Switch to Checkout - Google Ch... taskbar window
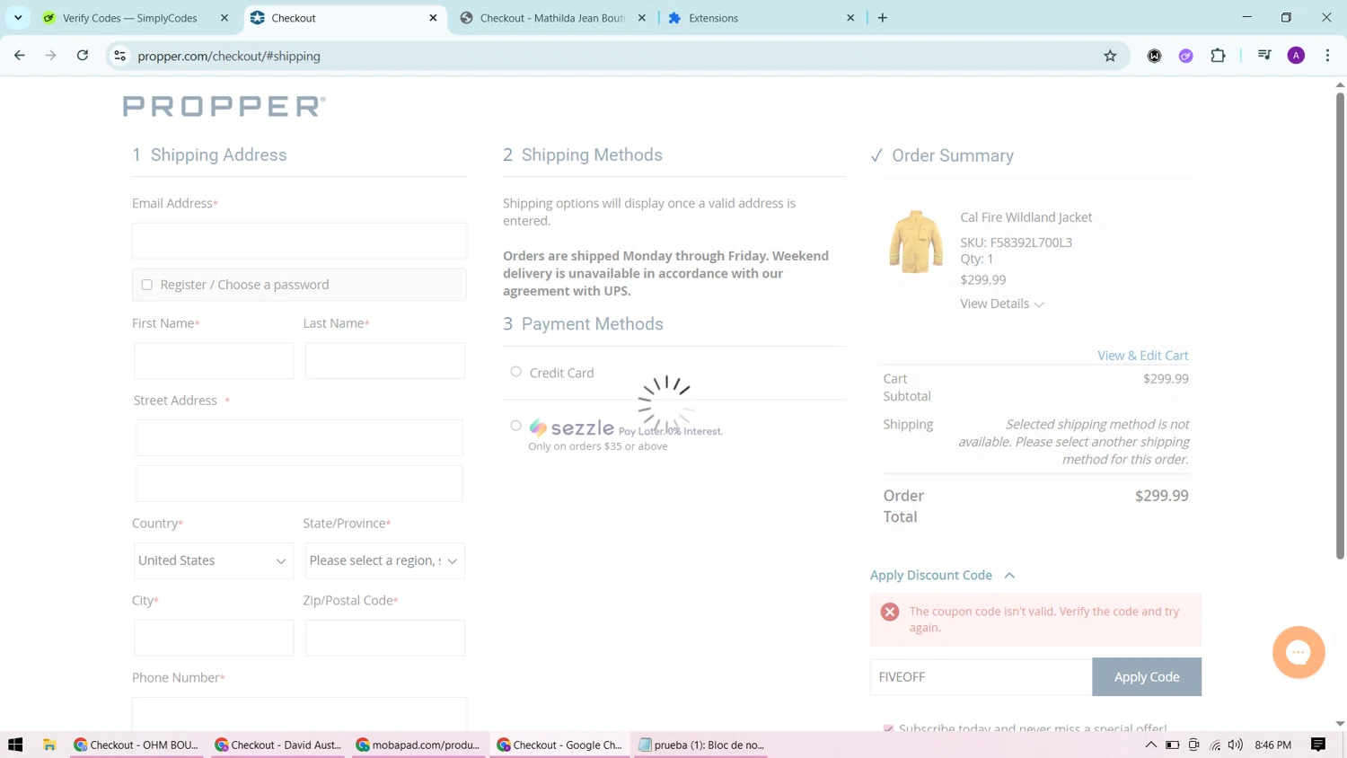 point(560,745)
